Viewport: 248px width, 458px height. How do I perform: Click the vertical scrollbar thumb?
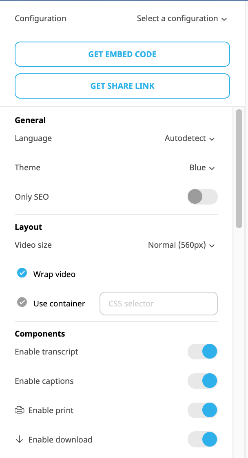pyautogui.click(x=239, y=169)
